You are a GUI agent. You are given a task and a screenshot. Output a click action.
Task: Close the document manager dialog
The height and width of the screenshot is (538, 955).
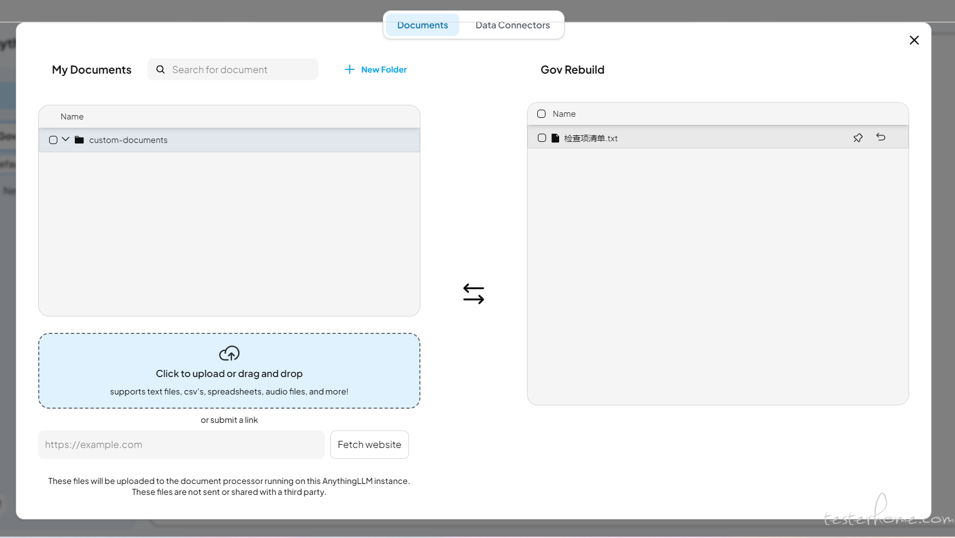click(914, 40)
